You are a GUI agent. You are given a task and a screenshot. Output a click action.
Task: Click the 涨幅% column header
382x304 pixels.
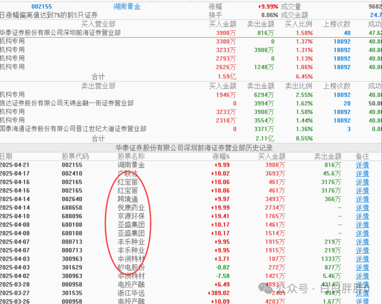tap(221, 156)
